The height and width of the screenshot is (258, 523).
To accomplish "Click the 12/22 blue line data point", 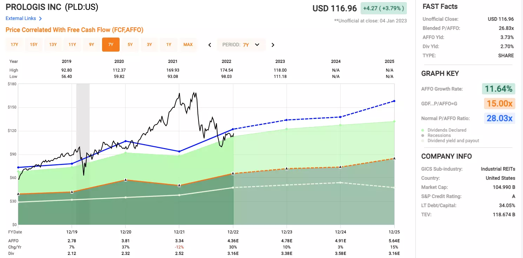I will (x=233, y=129).
